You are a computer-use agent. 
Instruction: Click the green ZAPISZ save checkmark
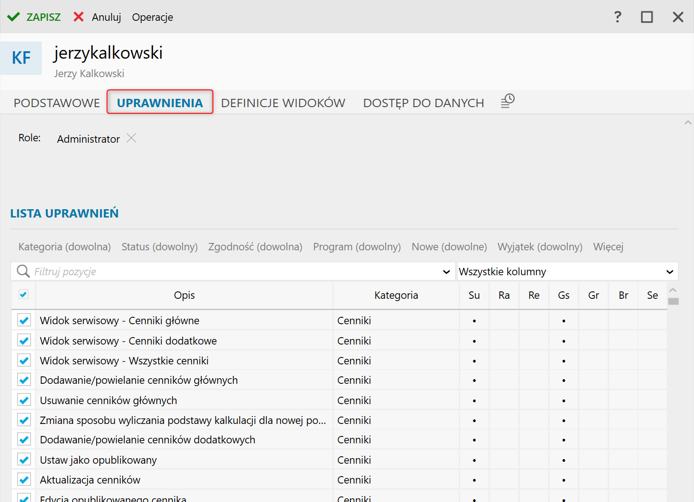tap(13, 17)
